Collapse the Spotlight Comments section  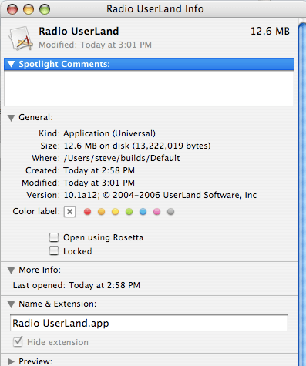coord(11,64)
